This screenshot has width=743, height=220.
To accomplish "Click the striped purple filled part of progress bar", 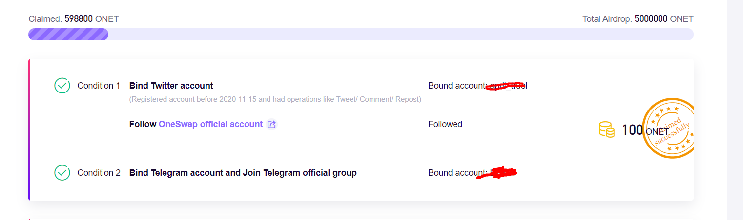I will (x=68, y=34).
